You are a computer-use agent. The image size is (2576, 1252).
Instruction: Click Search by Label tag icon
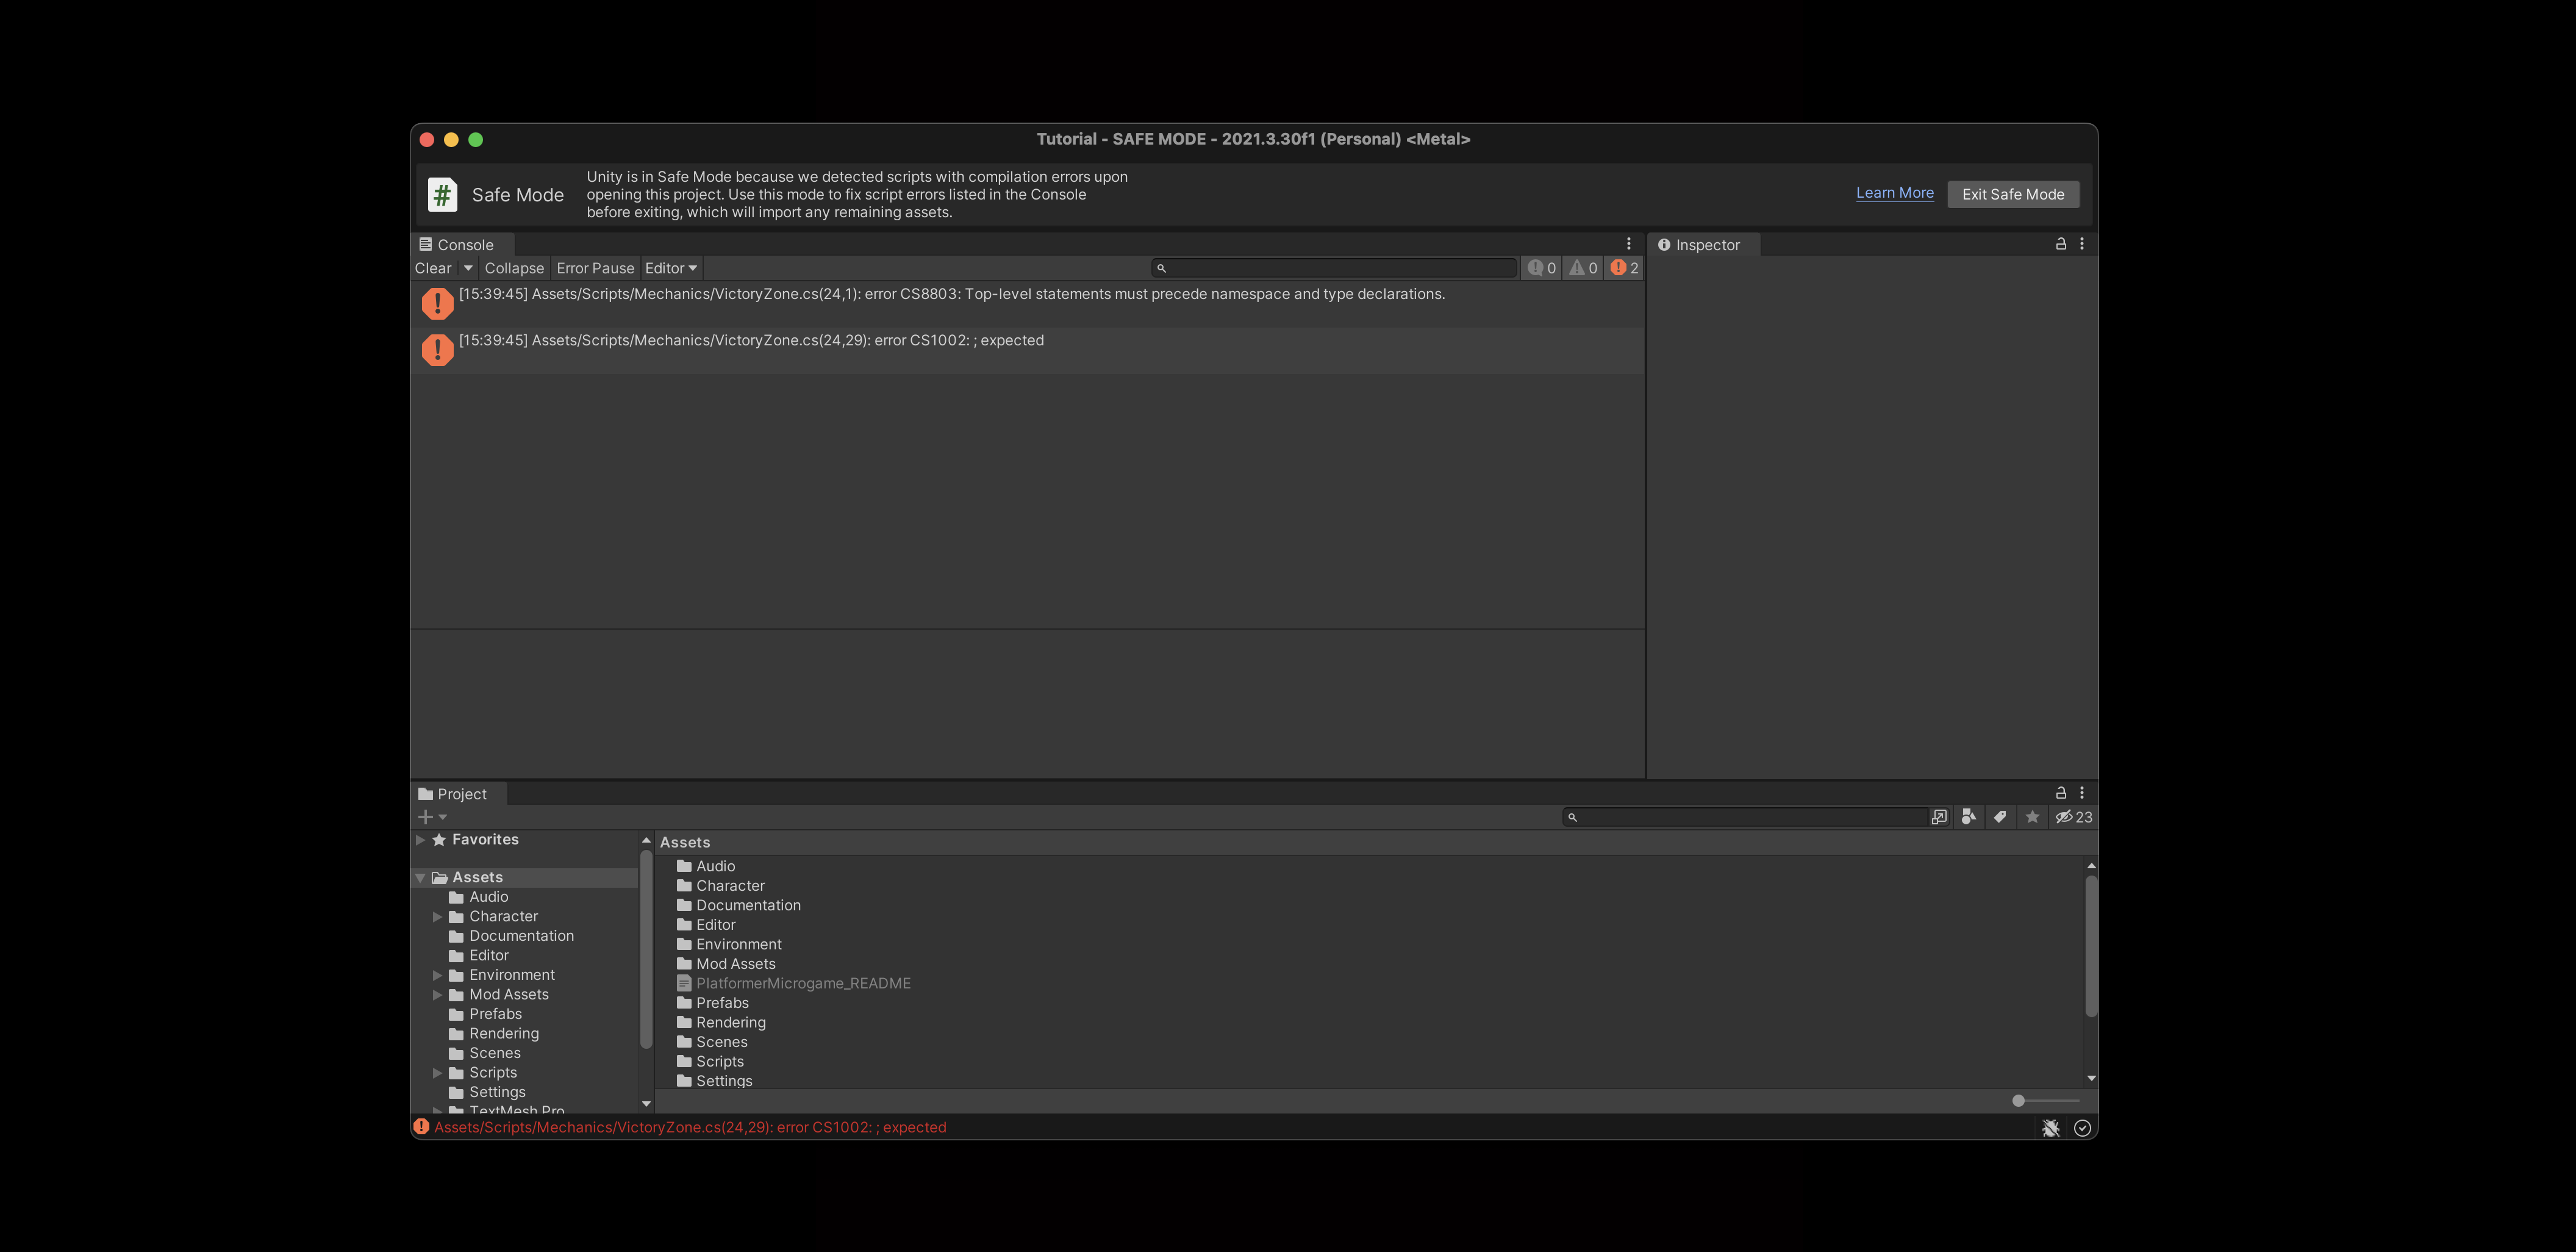[x=2000, y=816]
